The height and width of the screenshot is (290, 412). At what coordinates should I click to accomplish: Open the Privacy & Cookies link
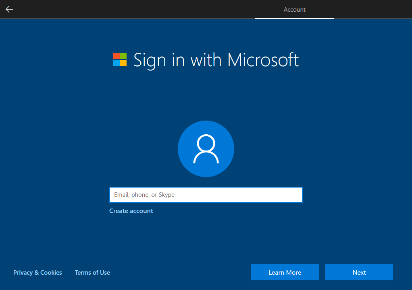tap(37, 272)
